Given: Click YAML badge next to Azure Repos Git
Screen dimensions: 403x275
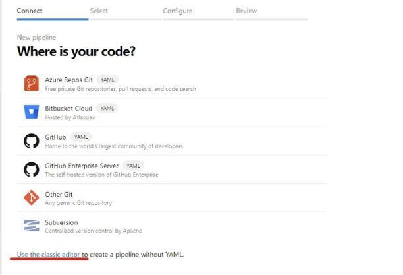Looking at the screenshot, I should click(107, 80).
